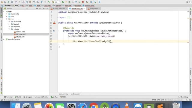Image resolution: width=192 pixels, height=108 pixels.
Task: Click the Redo arrow in toolbar
Action: [x=19, y=2]
